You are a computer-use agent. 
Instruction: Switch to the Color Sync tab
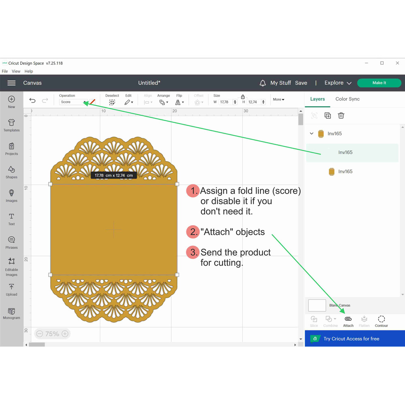point(347,99)
